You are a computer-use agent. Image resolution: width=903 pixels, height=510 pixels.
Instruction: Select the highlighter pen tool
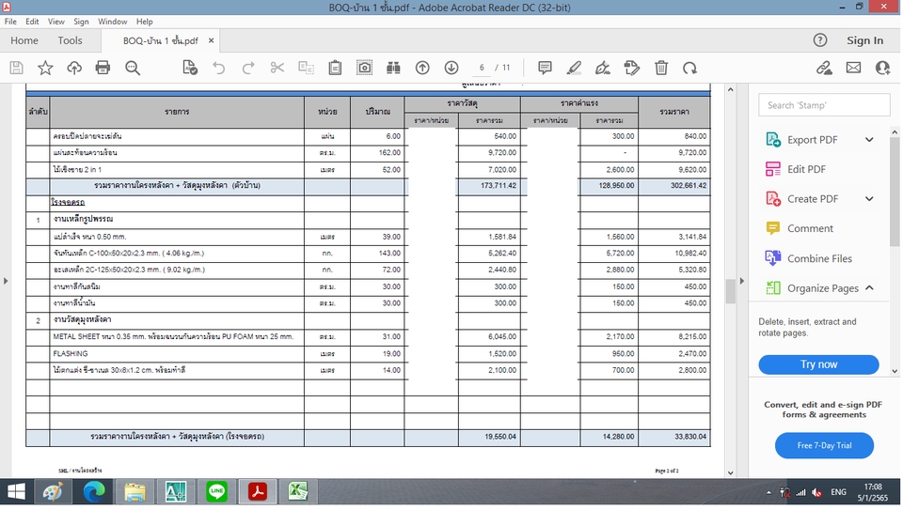tap(574, 68)
